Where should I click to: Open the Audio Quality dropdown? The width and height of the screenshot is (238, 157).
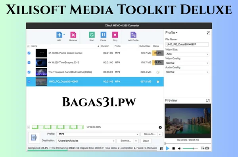(x=187, y=72)
